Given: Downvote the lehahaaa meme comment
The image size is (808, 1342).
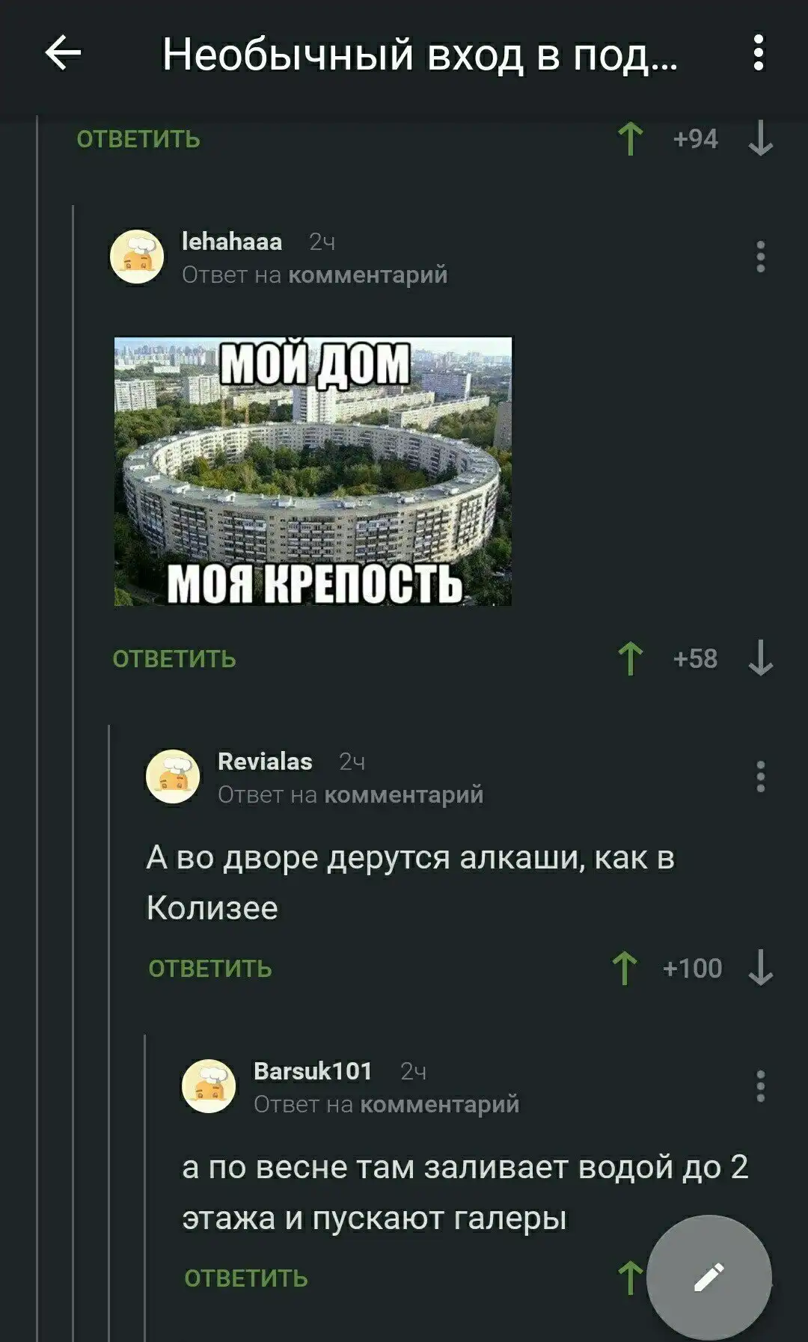Looking at the screenshot, I should click(x=760, y=658).
